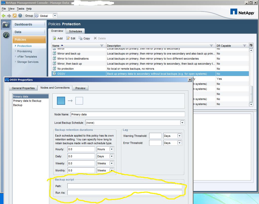Click the shield folder sidebar icon
This screenshot has height=204, width=259.
[x=6, y=25]
